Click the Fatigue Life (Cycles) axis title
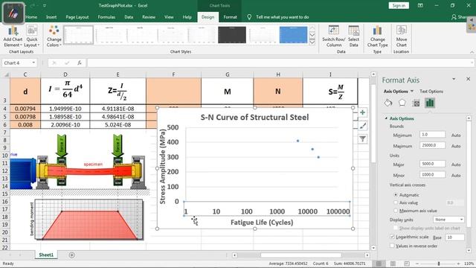 [x=262, y=223]
